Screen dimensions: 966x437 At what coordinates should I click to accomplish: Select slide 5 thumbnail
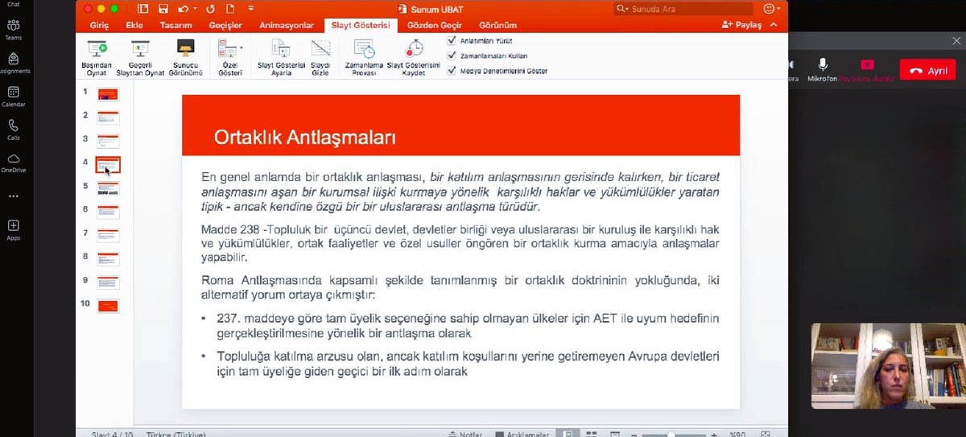click(x=108, y=188)
